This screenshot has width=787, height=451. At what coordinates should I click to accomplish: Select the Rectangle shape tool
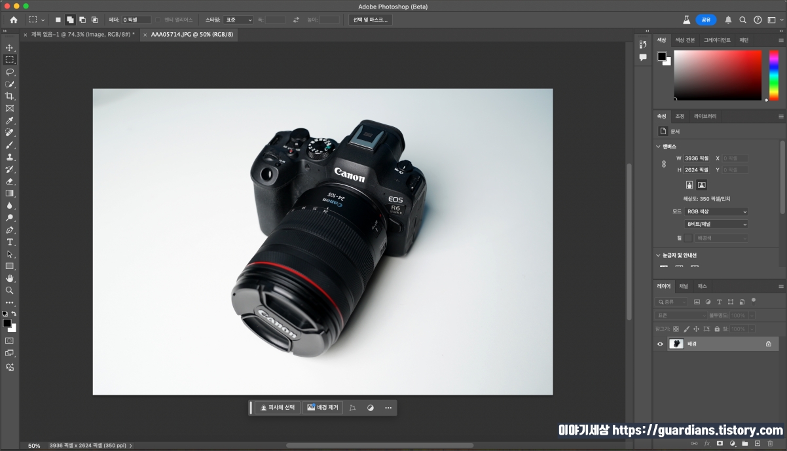click(10, 266)
